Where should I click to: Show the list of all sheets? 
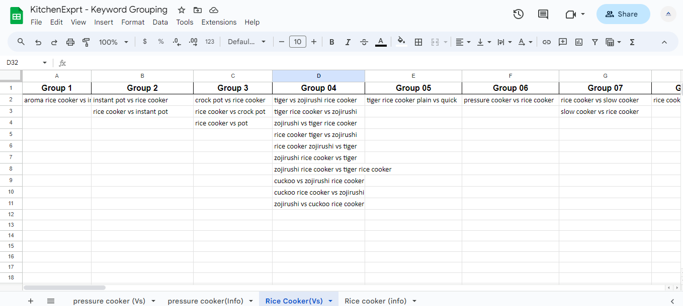[x=51, y=301]
